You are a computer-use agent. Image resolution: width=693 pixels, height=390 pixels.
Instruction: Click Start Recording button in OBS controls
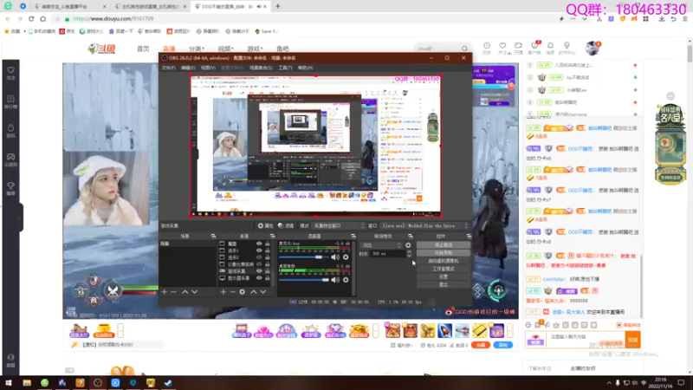[x=444, y=253]
